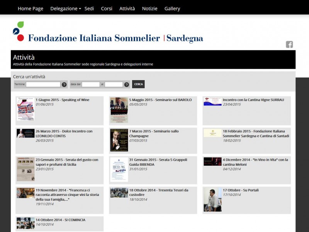Open 'Serata del gusto con sapori' Sicilia activity
The height and width of the screenshot is (232, 309).
(x=67, y=162)
